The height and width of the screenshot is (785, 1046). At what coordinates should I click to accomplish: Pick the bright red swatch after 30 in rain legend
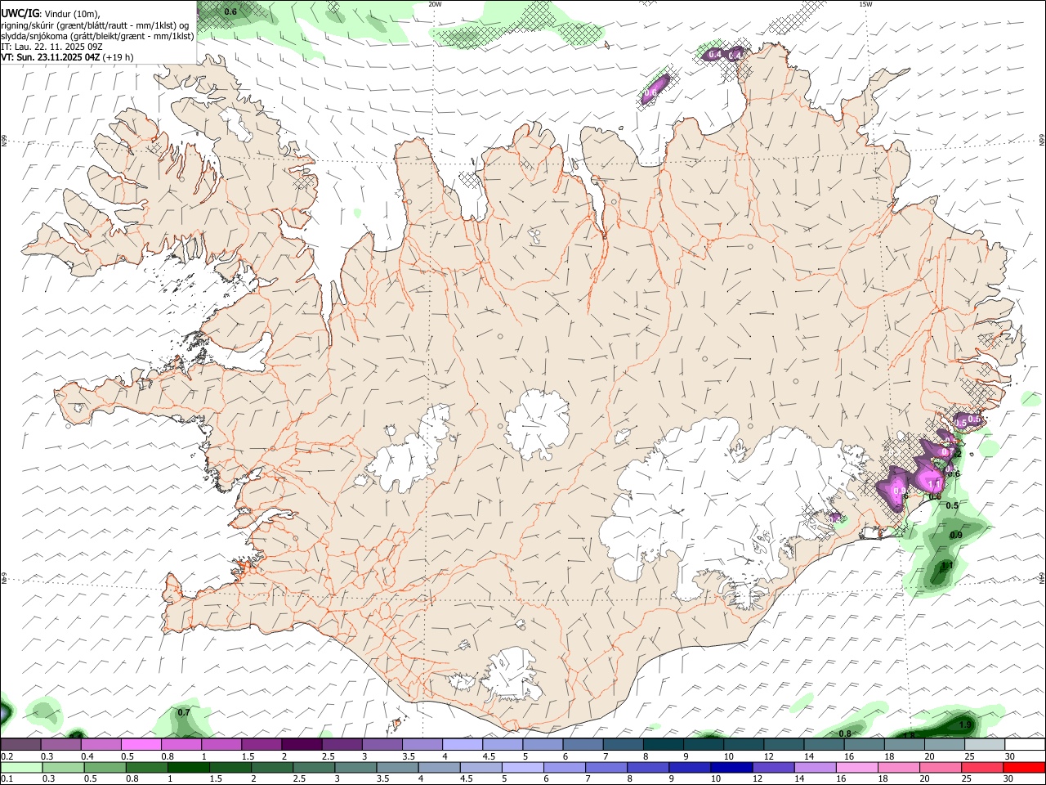(x=1025, y=767)
